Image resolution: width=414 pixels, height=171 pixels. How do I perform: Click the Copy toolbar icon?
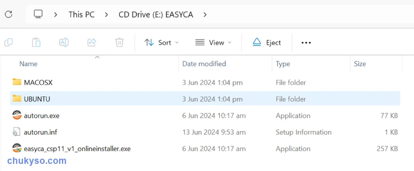pyautogui.click(x=9, y=42)
